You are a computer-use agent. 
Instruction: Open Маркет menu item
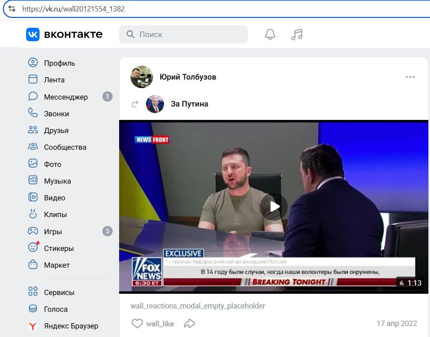tap(57, 265)
